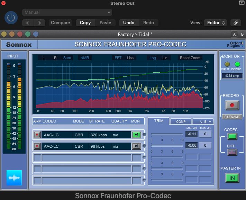The height and width of the screenshot is (200, 246).
Task: Toggle the plugin power bypass button
Action: click(11, 18)
